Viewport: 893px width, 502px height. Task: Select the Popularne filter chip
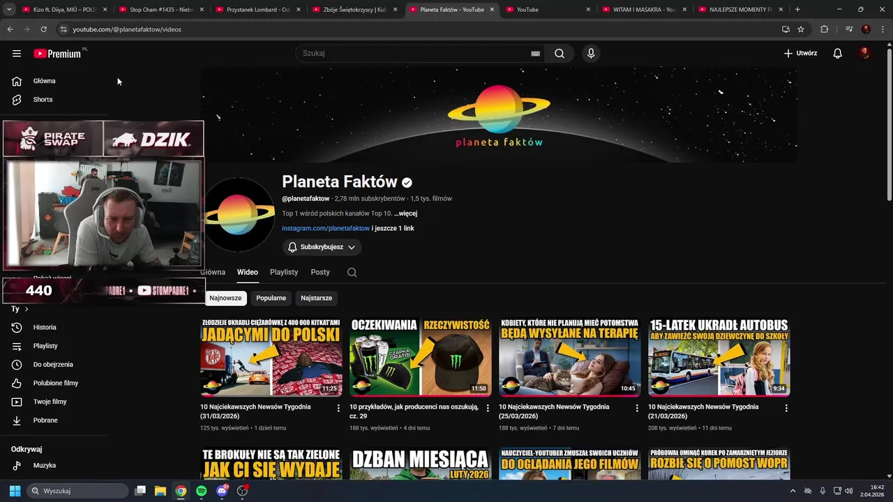click(x=271, y=298)
